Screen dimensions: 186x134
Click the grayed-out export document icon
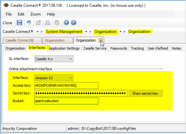click(x=38, y=23)
